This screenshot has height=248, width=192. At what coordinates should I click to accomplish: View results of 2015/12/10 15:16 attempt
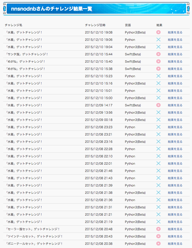(175, 83)
